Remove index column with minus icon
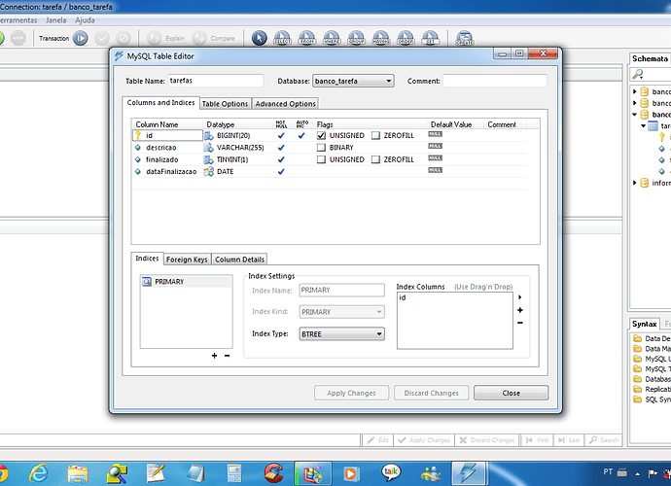 click(x=520, y=323)
